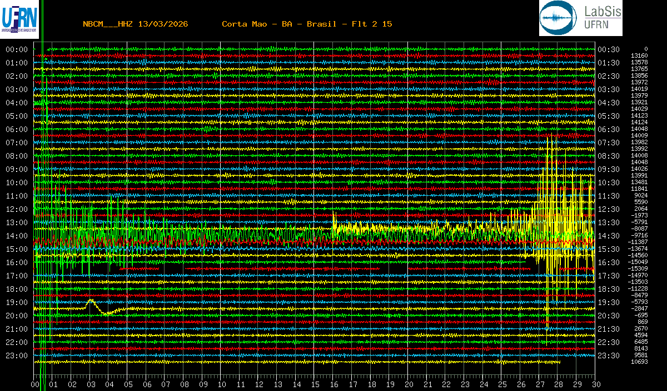Select the 23:00 hour label on left

click(x=17, y=356)
